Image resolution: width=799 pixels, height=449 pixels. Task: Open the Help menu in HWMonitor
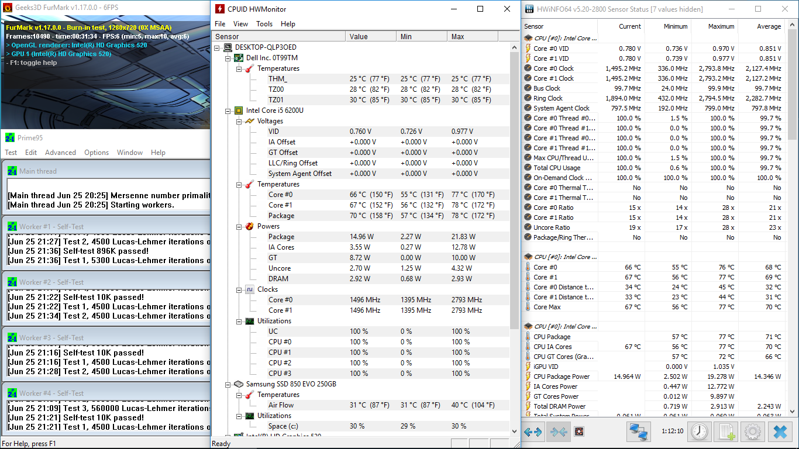(x=288, y=24)
